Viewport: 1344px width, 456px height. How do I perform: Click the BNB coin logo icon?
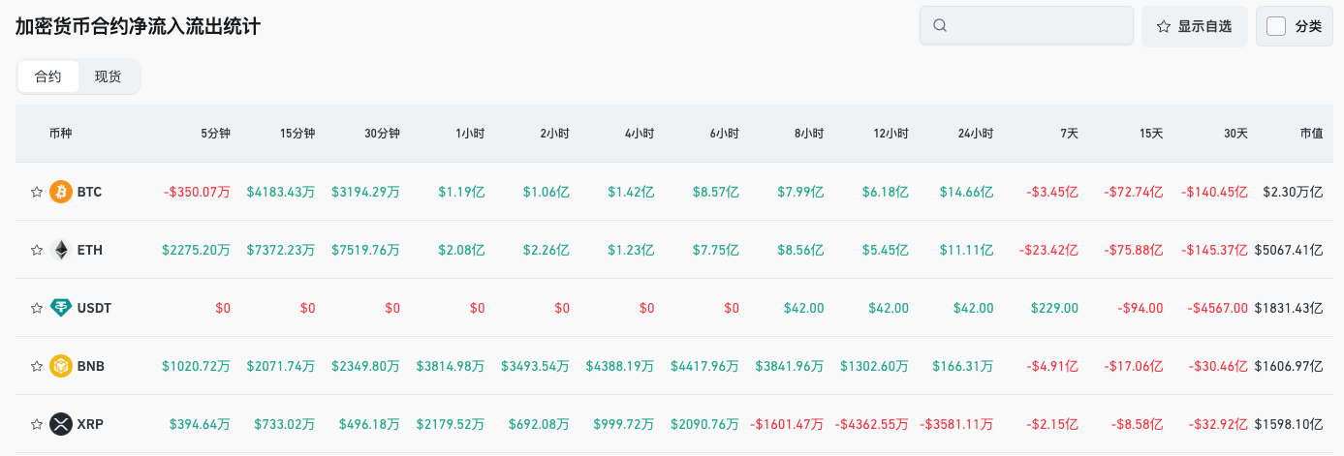click(61, 366)
